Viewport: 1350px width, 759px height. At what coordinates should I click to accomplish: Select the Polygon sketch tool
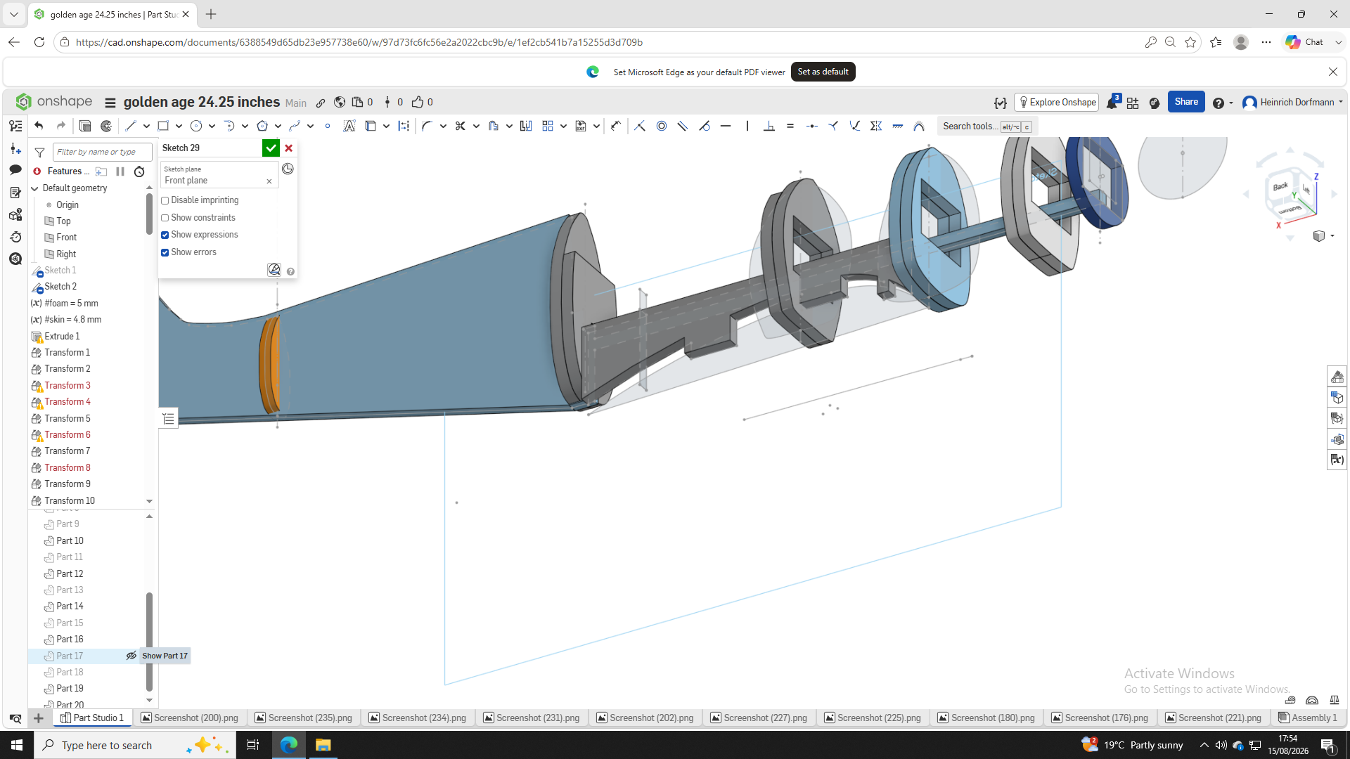[x=262, y=126]
